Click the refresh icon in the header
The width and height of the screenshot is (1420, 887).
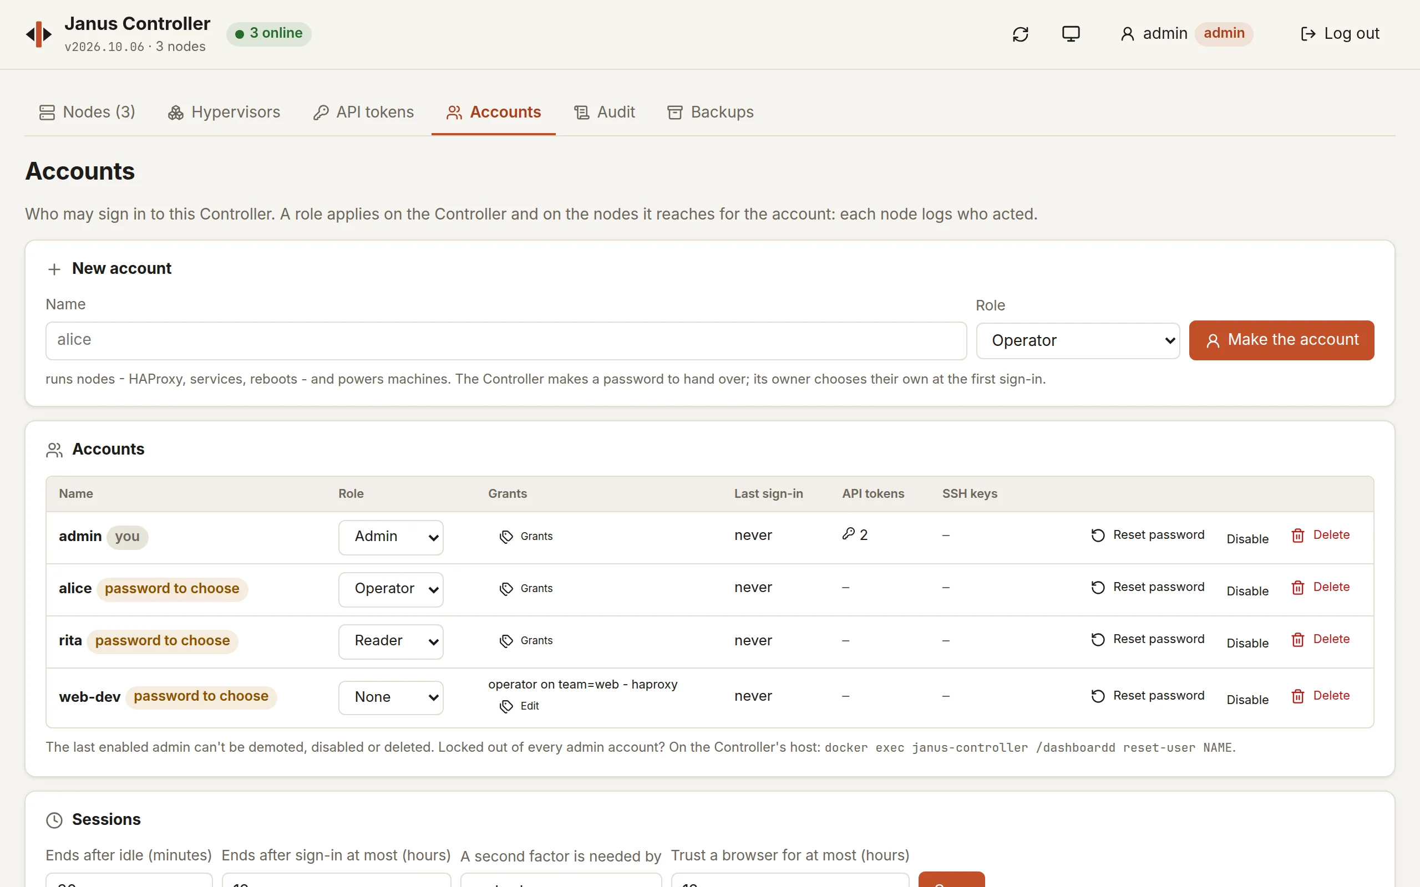click(1021, 34)
